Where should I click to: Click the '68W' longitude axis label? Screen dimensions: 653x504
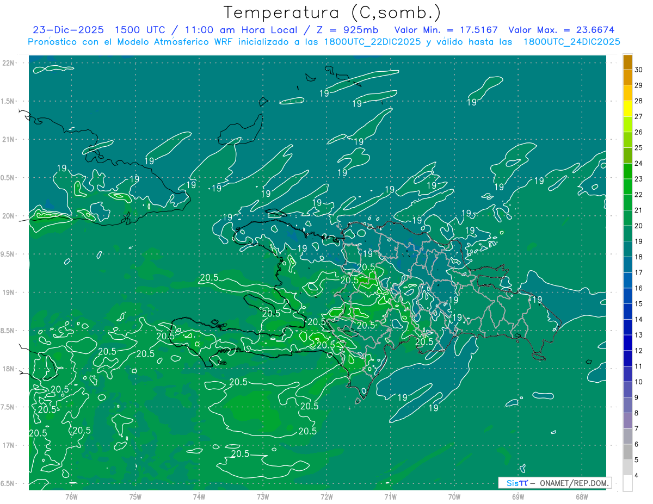point(581,496)
